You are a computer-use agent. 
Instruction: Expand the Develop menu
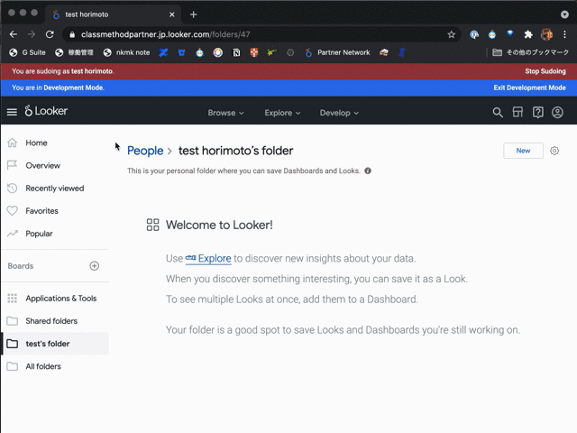click(339, 113)
